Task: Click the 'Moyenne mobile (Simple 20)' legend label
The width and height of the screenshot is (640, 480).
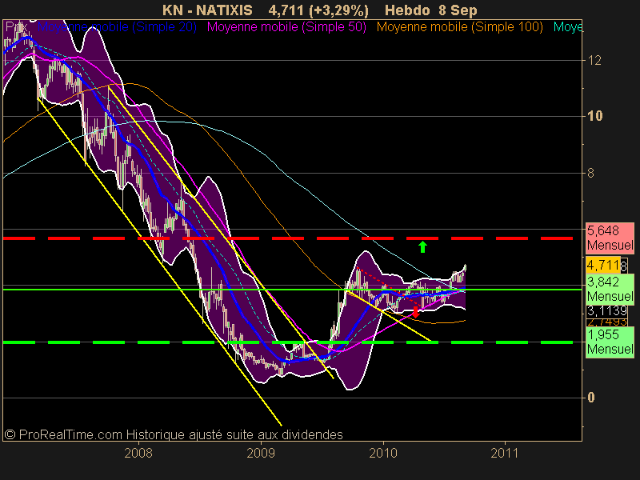Action: click(117, 27)
